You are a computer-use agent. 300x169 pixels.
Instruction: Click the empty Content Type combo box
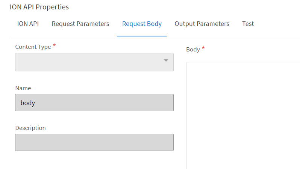point(90,62)
